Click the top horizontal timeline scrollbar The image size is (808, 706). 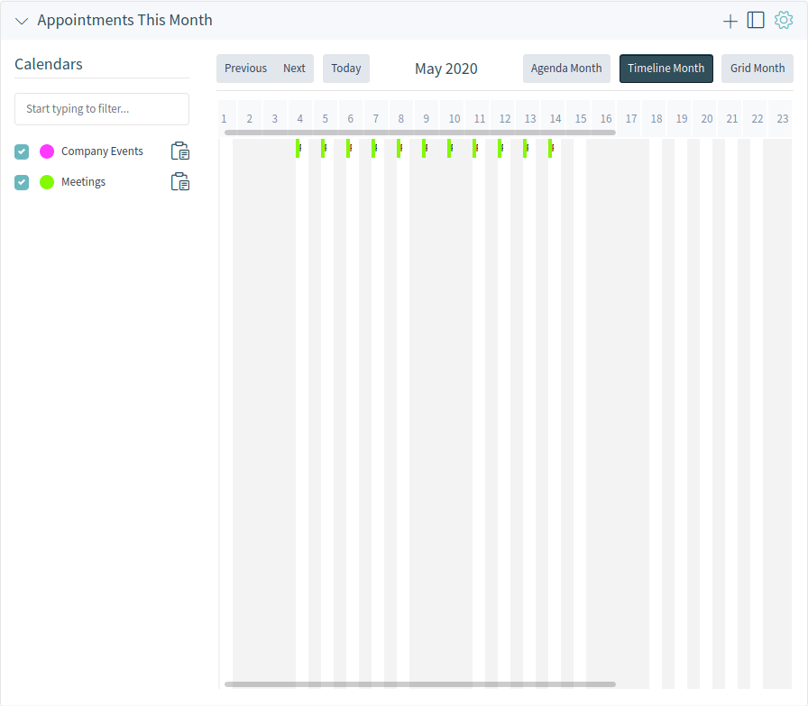click(420, 133)
